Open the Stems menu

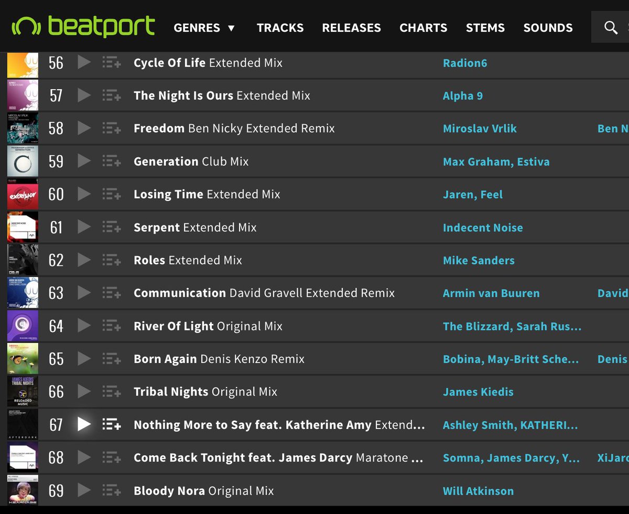(485, 28)
